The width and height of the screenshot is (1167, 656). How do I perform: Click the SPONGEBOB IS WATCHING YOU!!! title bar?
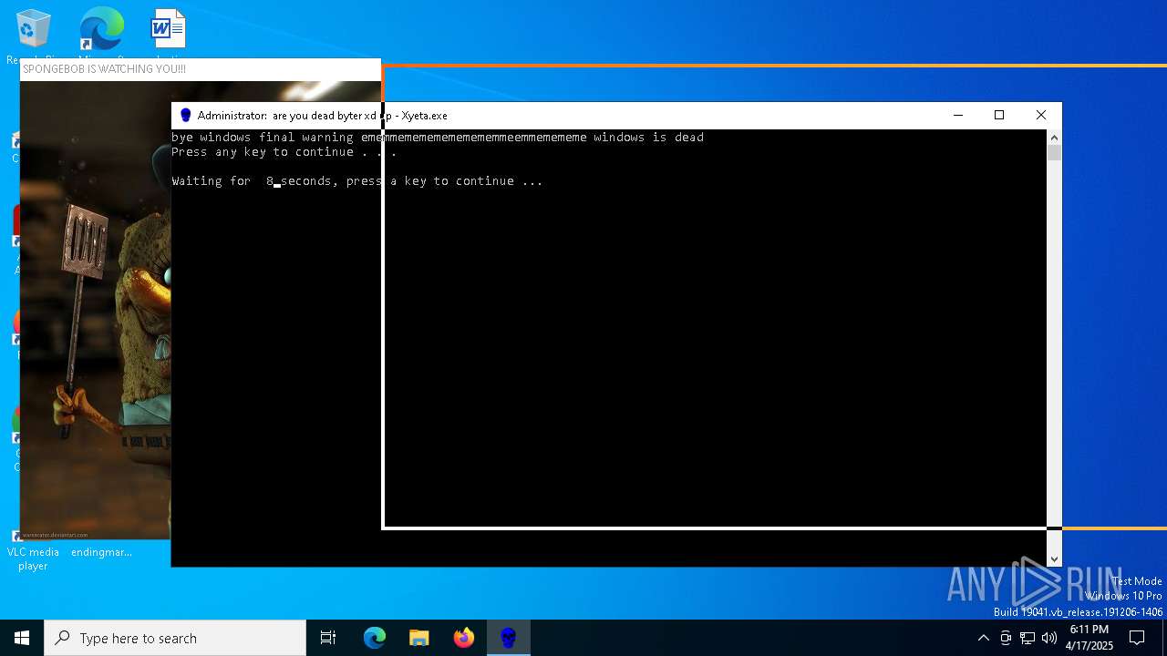(201, 69)
